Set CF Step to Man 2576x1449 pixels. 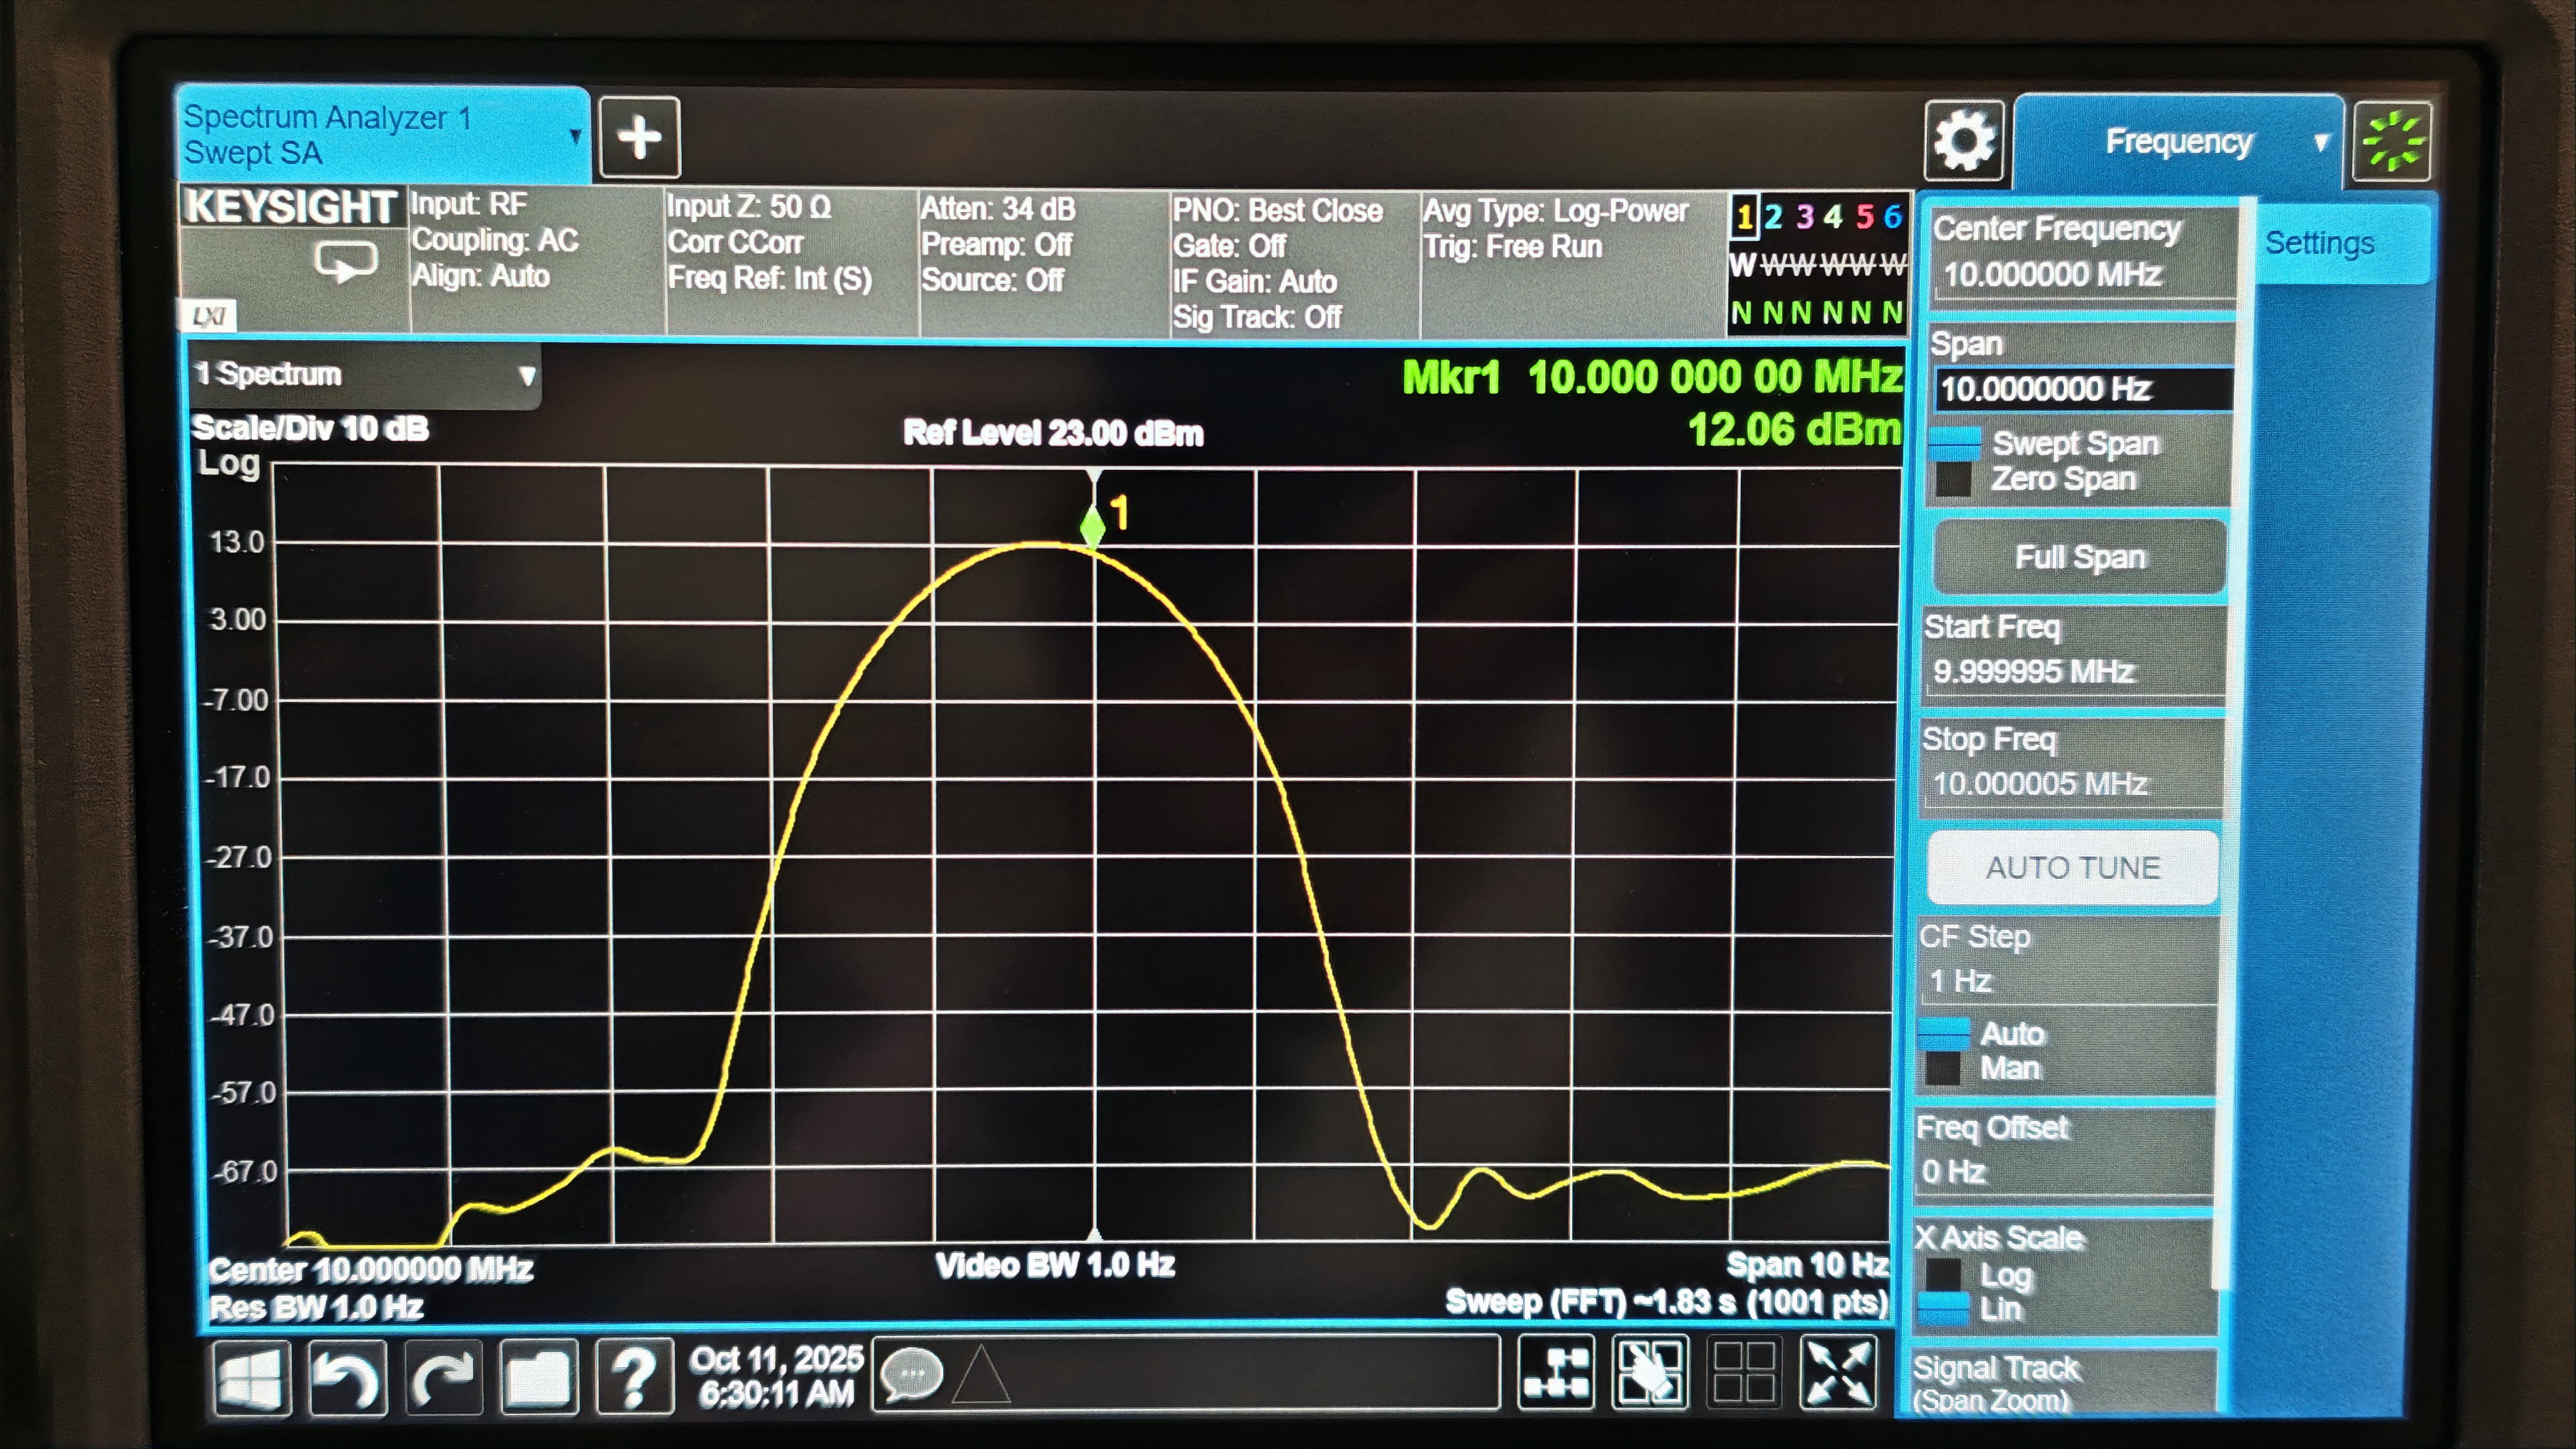click(x=1942, y=1068)
